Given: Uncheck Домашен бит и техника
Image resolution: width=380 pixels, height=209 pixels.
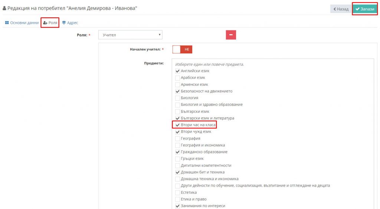Looking at the screenshot, I should 177,172.
